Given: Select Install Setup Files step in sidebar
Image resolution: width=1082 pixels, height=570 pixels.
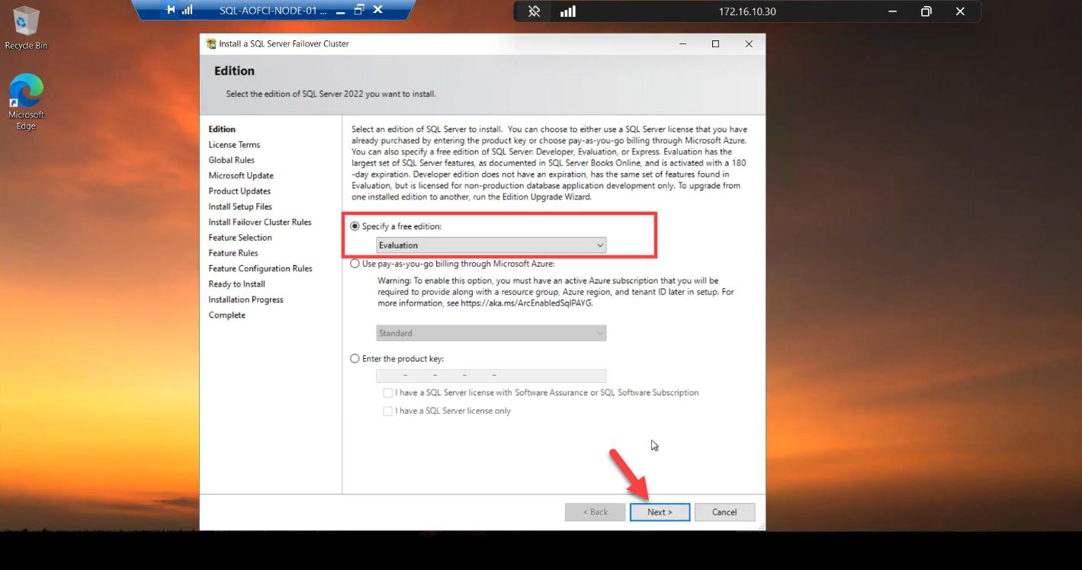Looking at the screenshot, I should point(240,207).
